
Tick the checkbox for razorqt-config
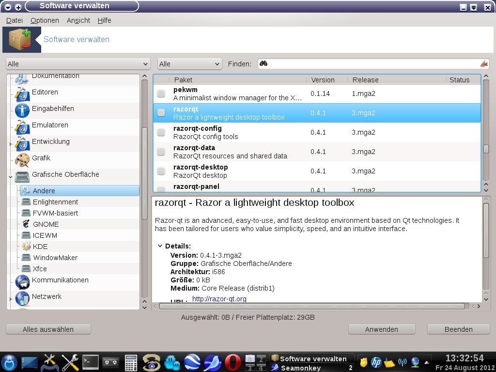click(161, 132)
